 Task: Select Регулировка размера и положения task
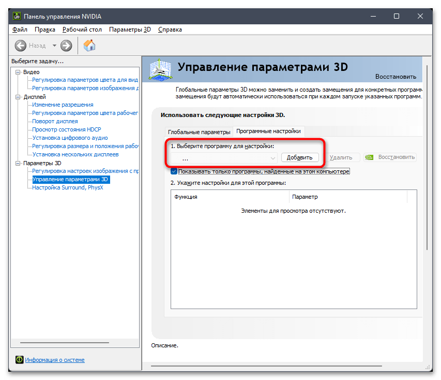85,146
